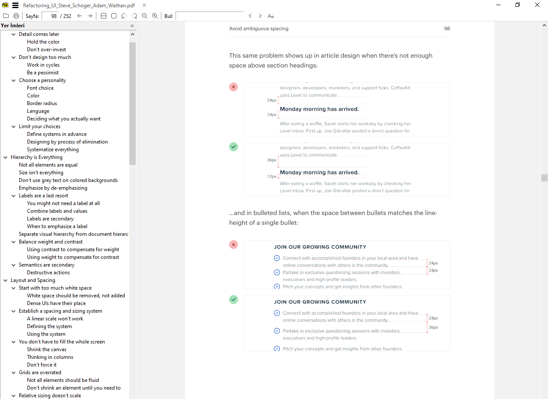Go to 'Dense UIs have their place'
This screenshot has height=399, width=548.
56,303
